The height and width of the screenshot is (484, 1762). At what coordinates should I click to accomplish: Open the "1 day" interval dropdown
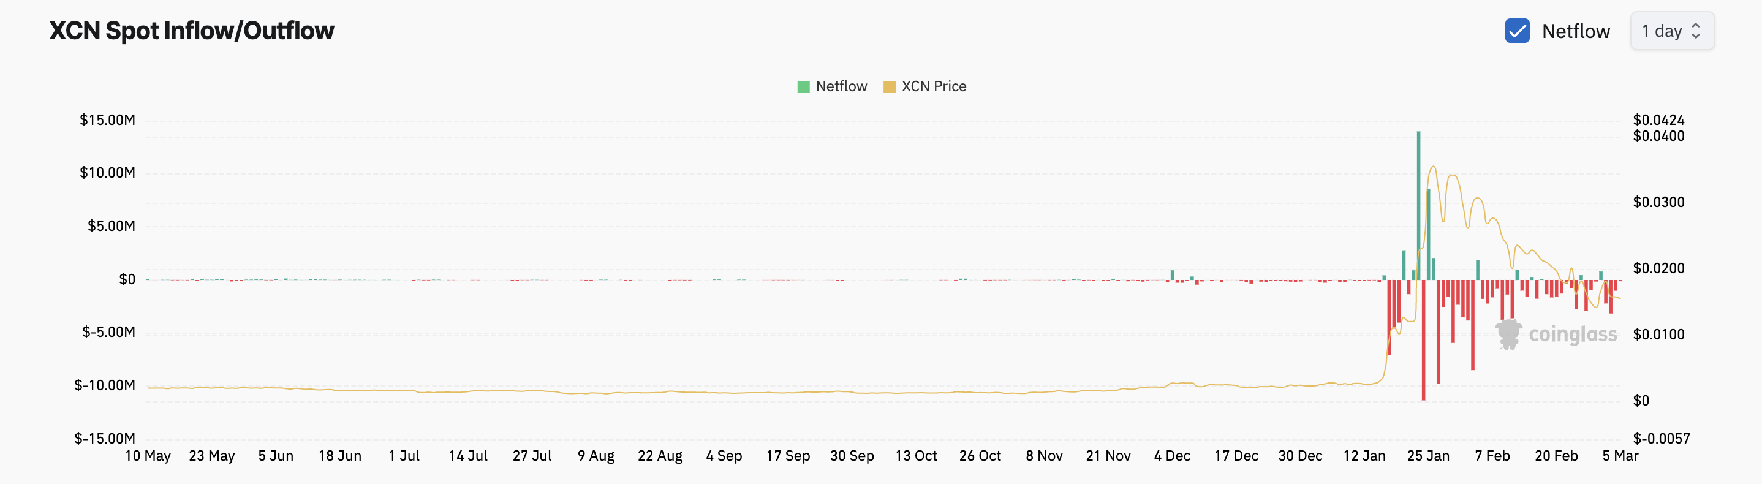tap(1671, 31)
